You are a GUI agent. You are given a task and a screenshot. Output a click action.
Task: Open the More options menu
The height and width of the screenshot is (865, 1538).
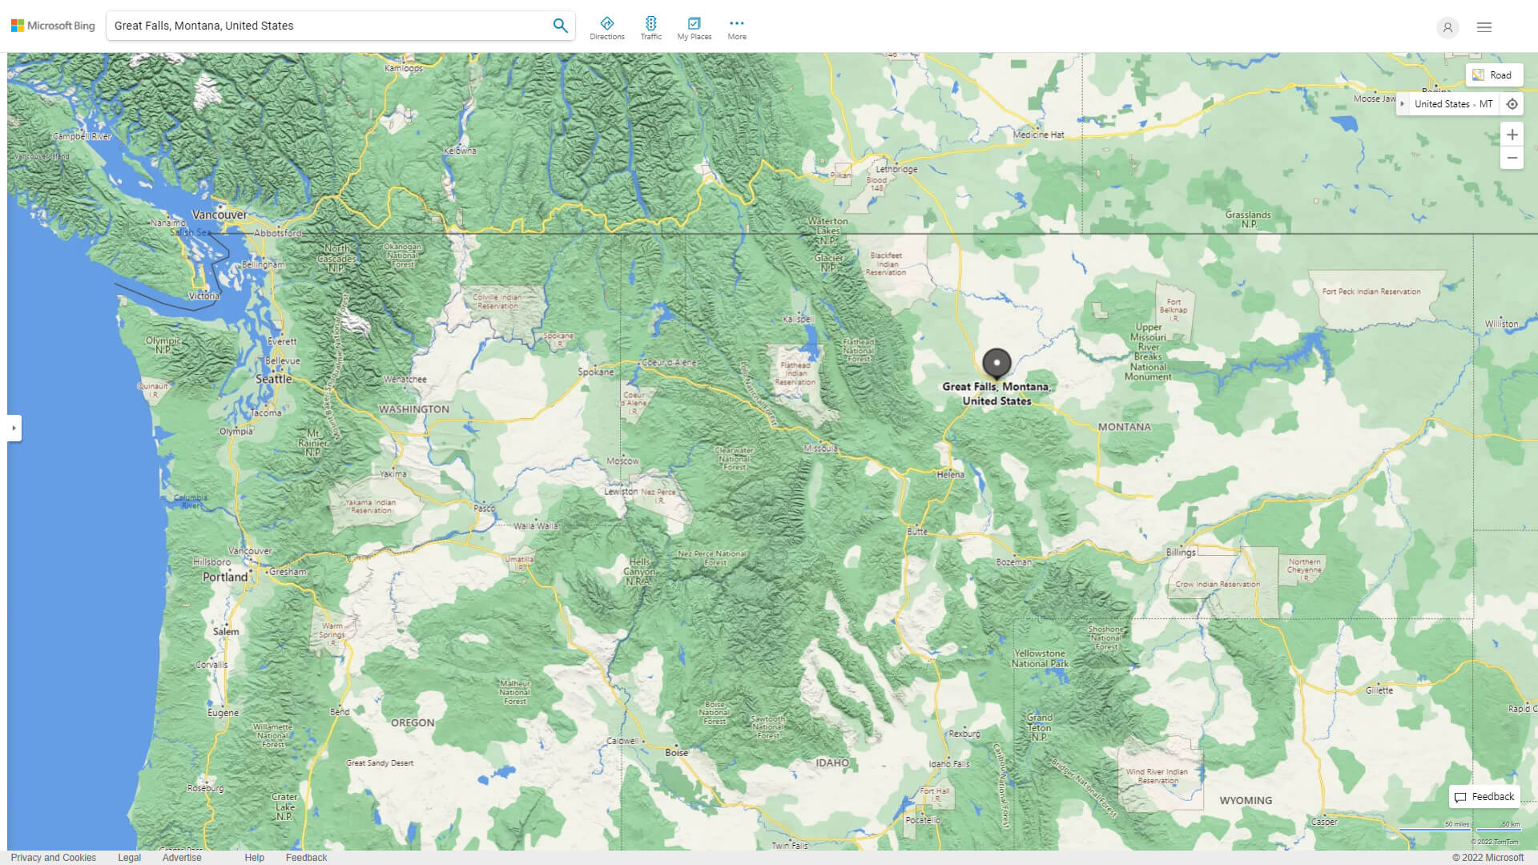[x=736, y=26]
